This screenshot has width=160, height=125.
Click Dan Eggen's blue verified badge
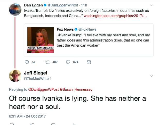pyautogui.click(x=44, y=5)
